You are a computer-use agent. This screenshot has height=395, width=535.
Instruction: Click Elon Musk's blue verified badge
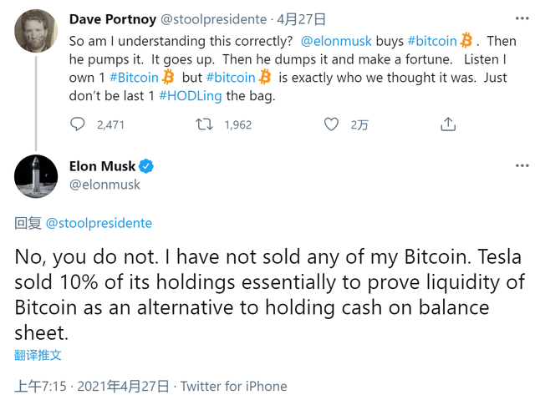pos(145,166)
